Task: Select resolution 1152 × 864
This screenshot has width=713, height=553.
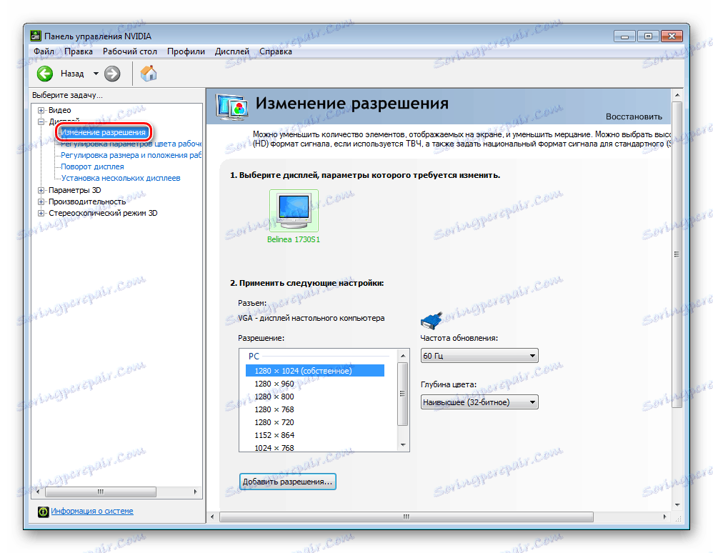Action: click(274, 435)
